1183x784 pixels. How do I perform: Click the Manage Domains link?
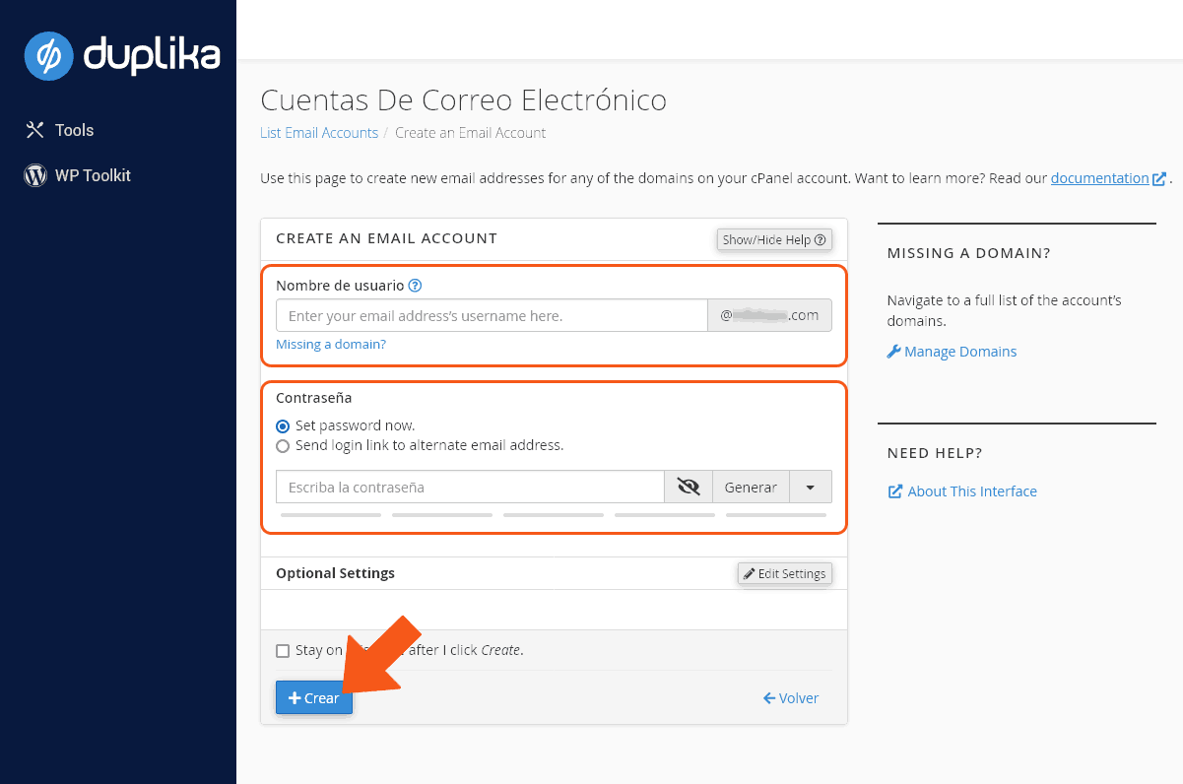point(959,352)
